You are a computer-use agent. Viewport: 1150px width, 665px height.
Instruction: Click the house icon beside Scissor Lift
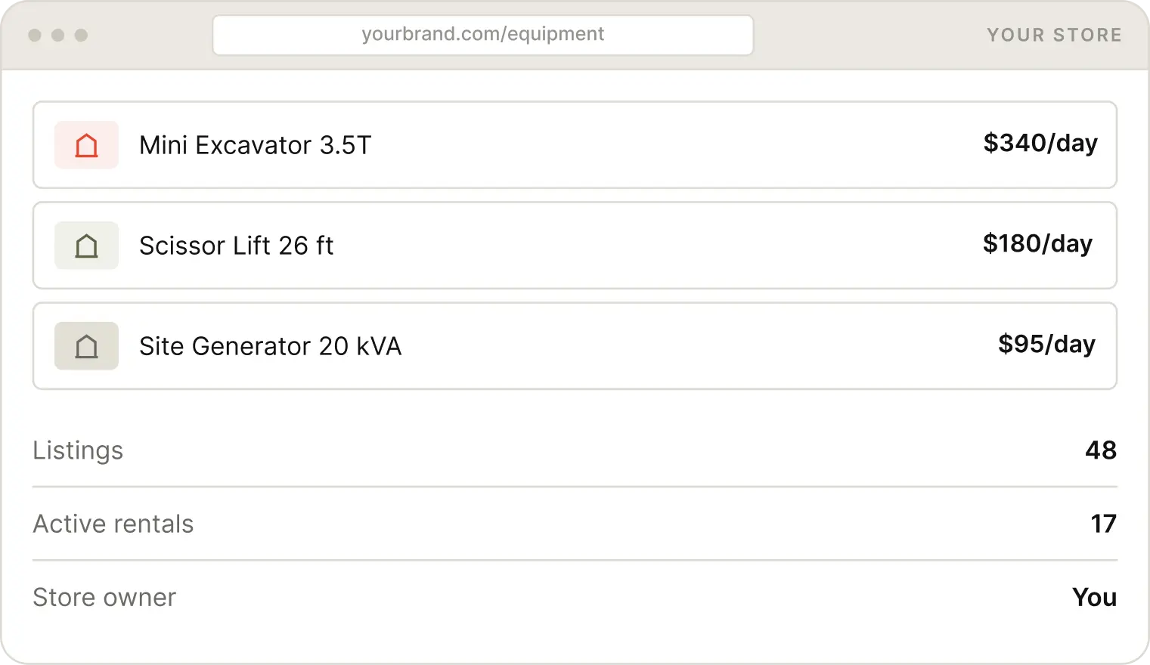(x=86, y=246)
